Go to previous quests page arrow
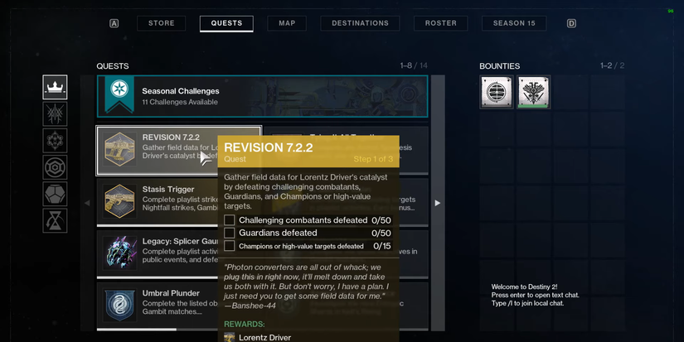Viewport: 684px width, 342px height. [x=87, y=203]
